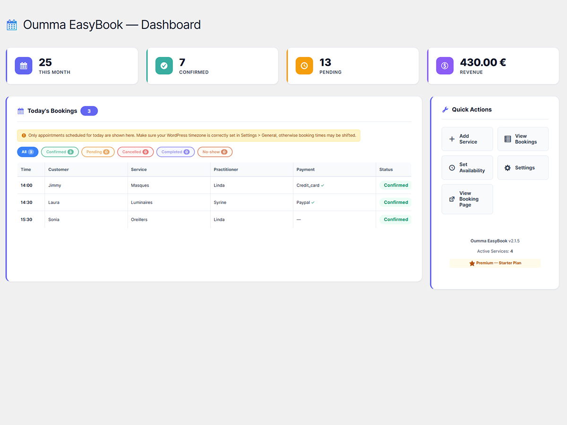Open View Bookings quick action
Image resolution: width=567 pixels, height=425 pixels.
click(523, 139)
